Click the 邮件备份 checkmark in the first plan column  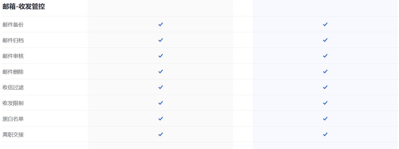(x=161, y=24)
